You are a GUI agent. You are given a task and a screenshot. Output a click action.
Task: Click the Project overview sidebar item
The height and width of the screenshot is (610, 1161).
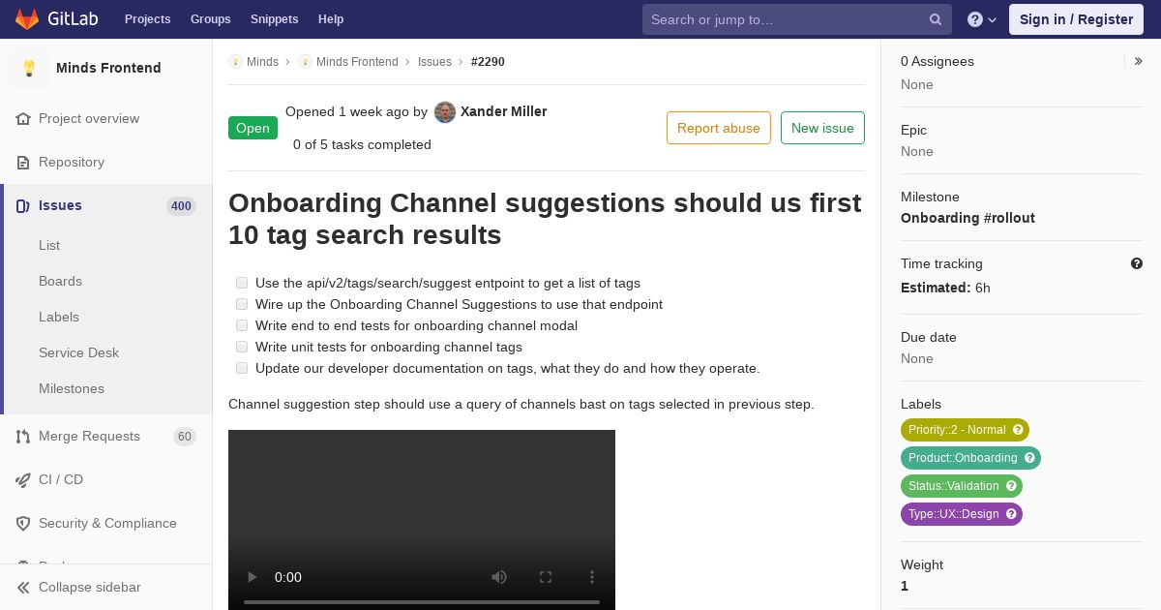coord(106,119)
